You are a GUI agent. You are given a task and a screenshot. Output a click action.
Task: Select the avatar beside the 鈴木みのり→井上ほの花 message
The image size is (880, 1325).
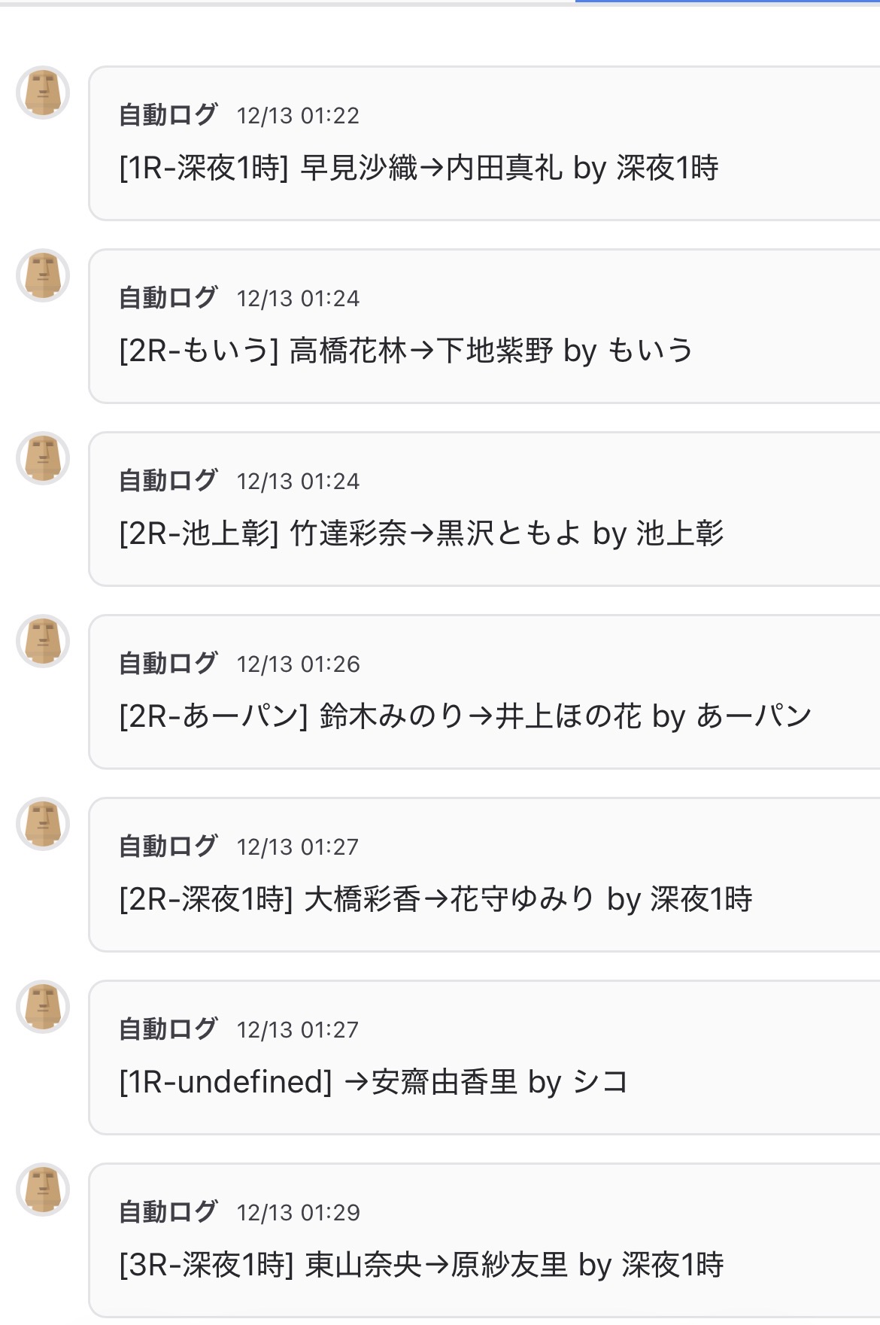pos(43,641)
